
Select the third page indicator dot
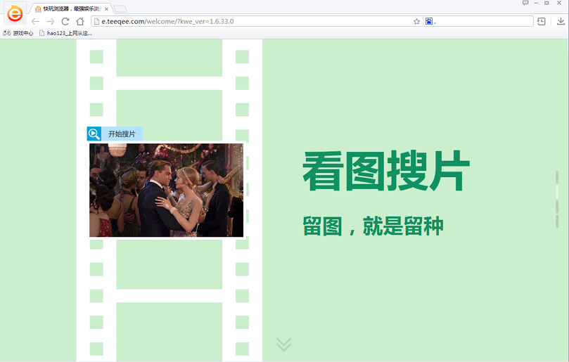point(557,207)
